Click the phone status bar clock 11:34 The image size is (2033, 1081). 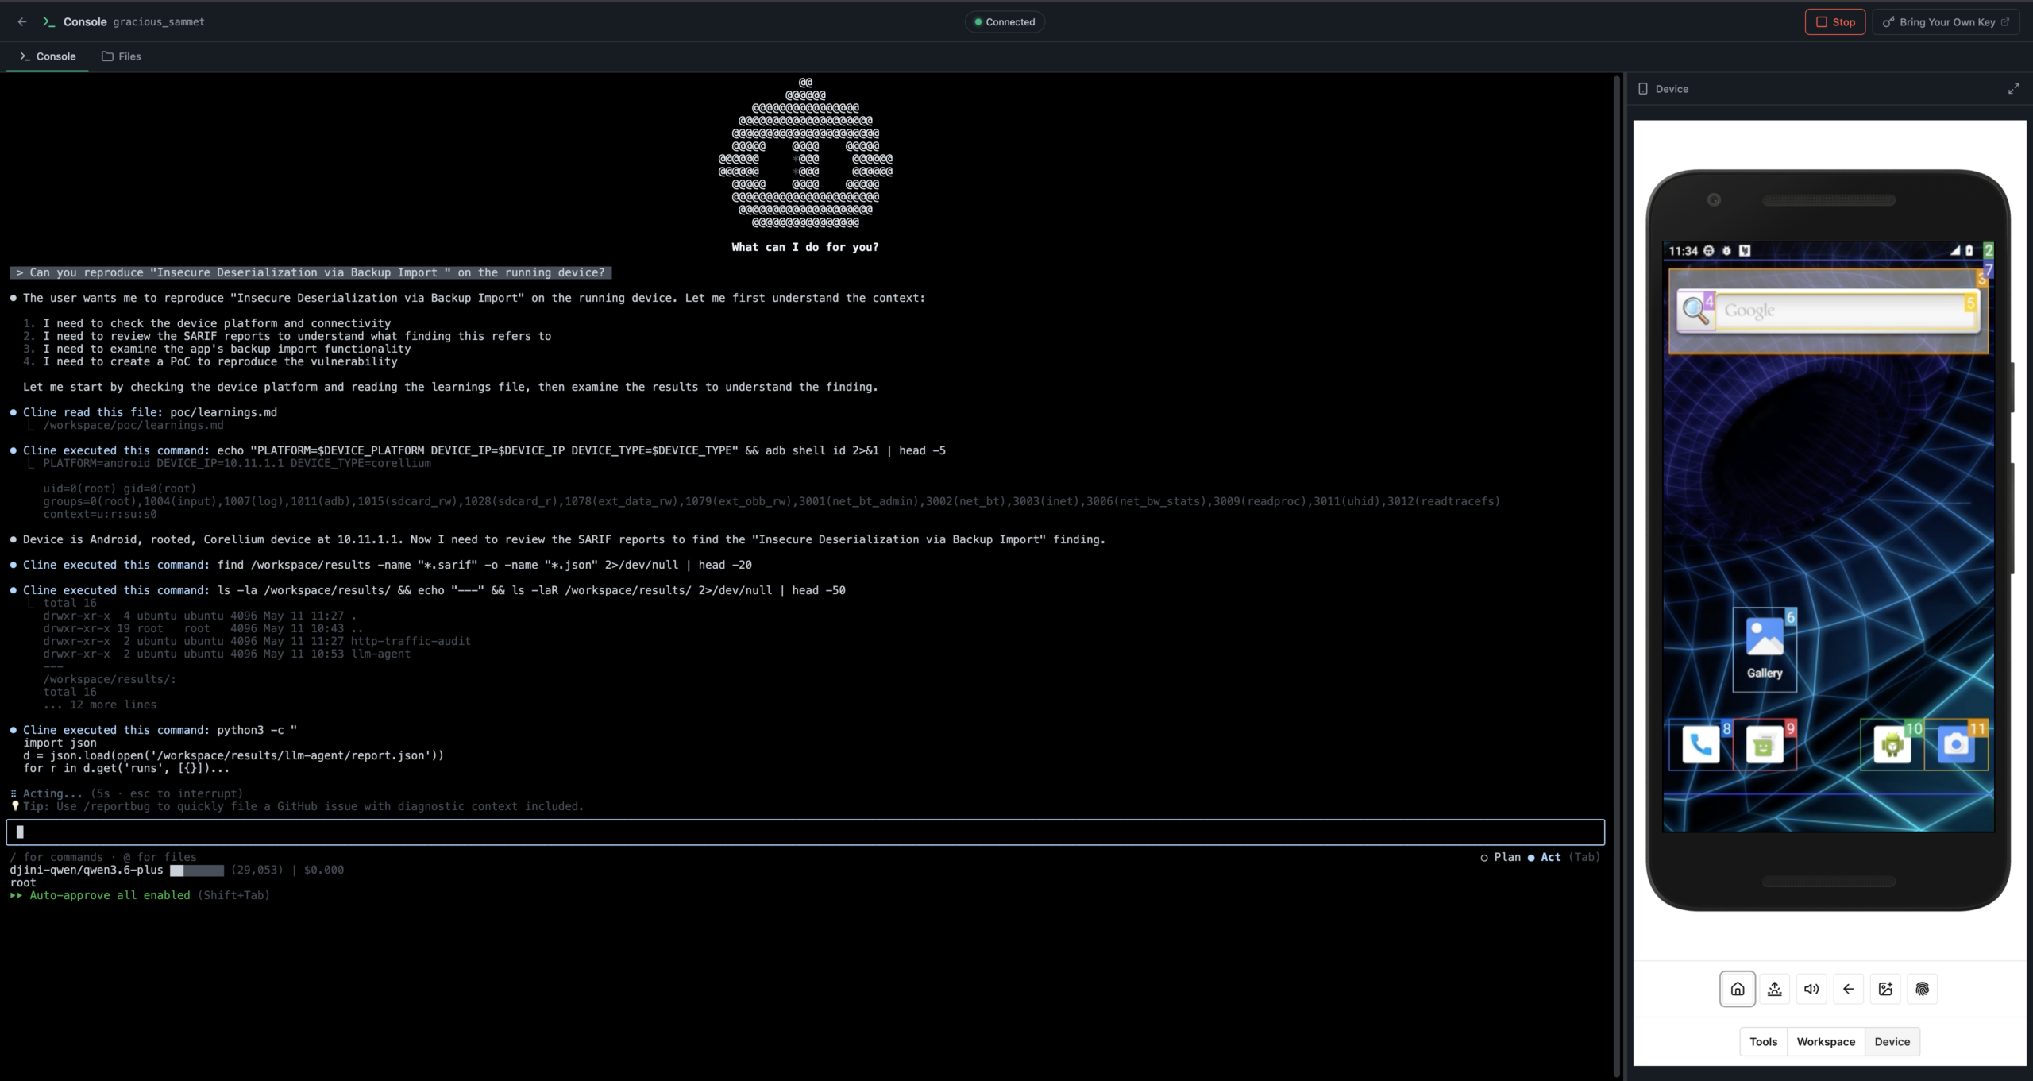(x=1683, y=251)
